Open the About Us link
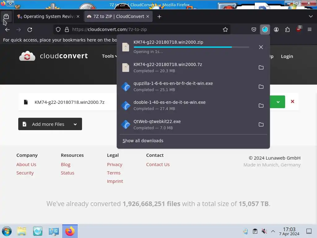The width and height of the screenshot is (317, 238). click(x=26, y=165)
